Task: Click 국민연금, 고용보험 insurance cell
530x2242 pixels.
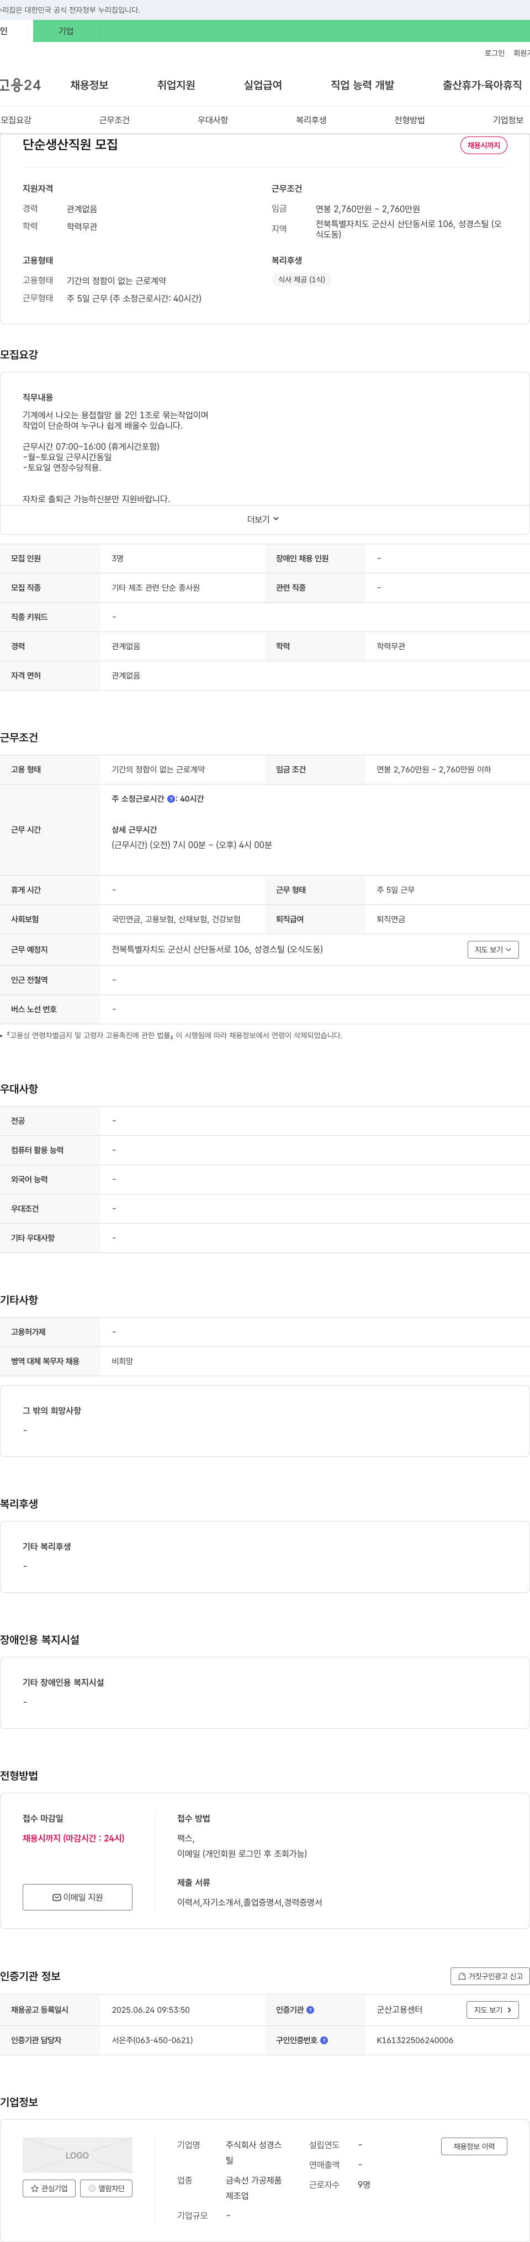Action: (176, 919)
